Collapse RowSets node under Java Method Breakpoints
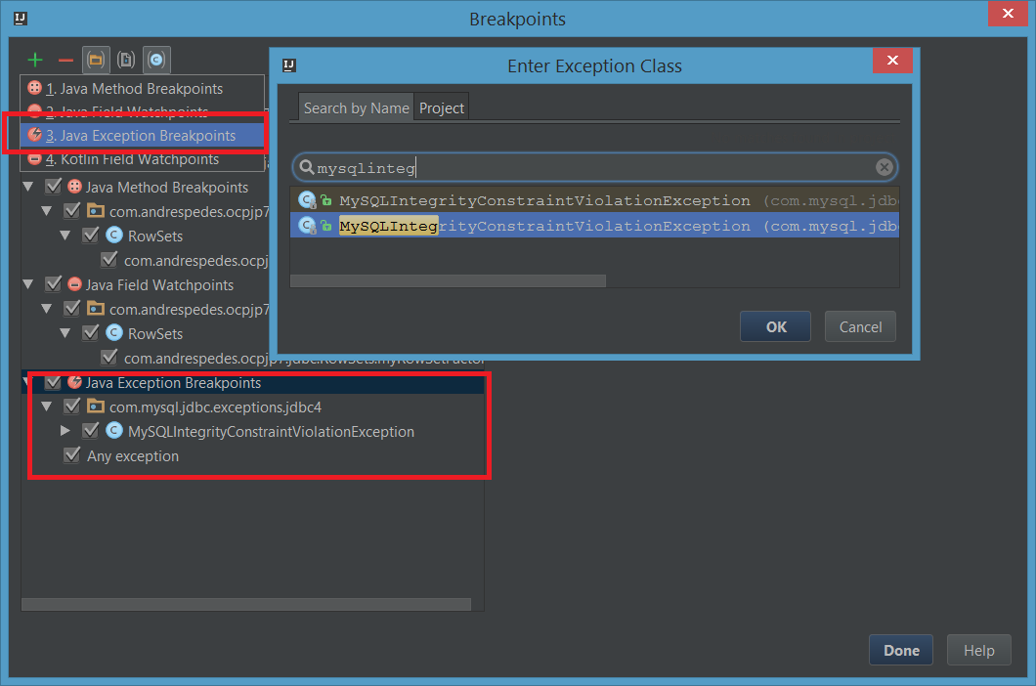 [65, 236]
